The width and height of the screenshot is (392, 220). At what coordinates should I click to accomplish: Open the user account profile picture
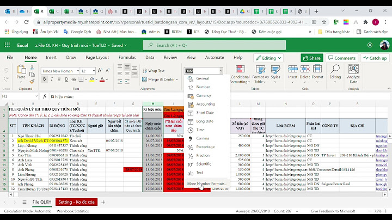384,45
